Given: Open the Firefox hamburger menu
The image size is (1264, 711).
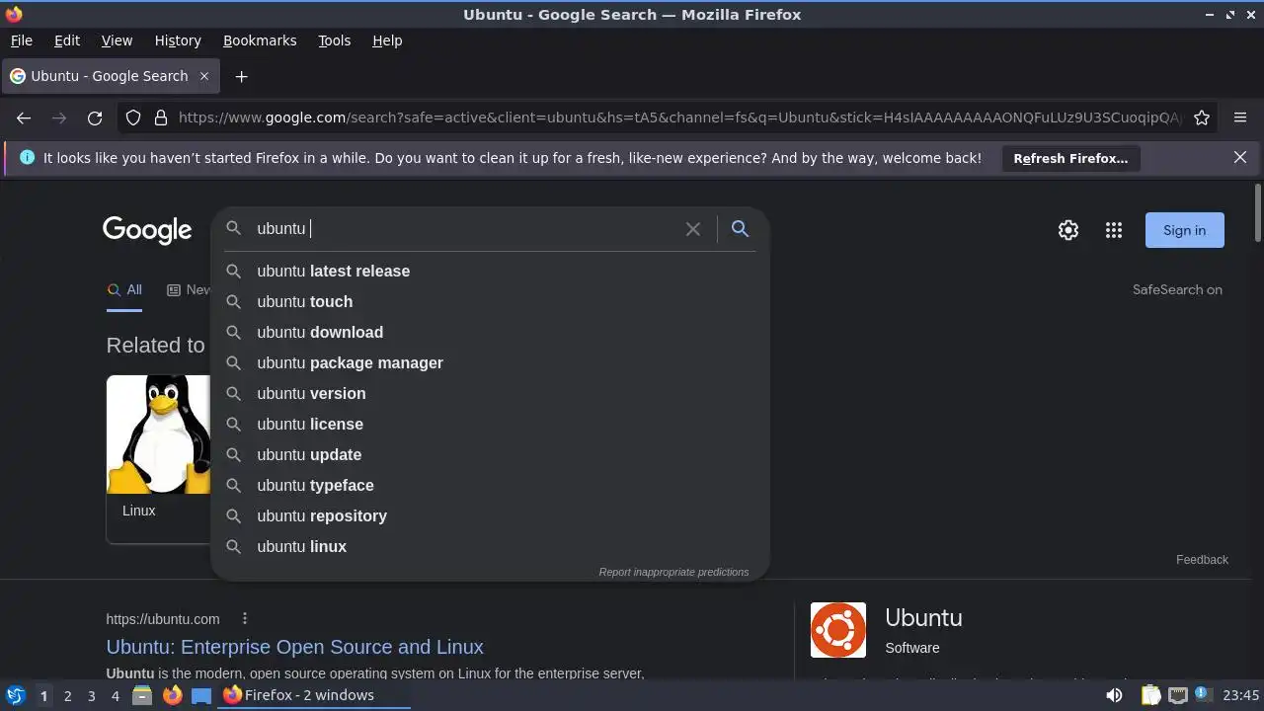Looking at the screenshot, I should (1240, 118).
